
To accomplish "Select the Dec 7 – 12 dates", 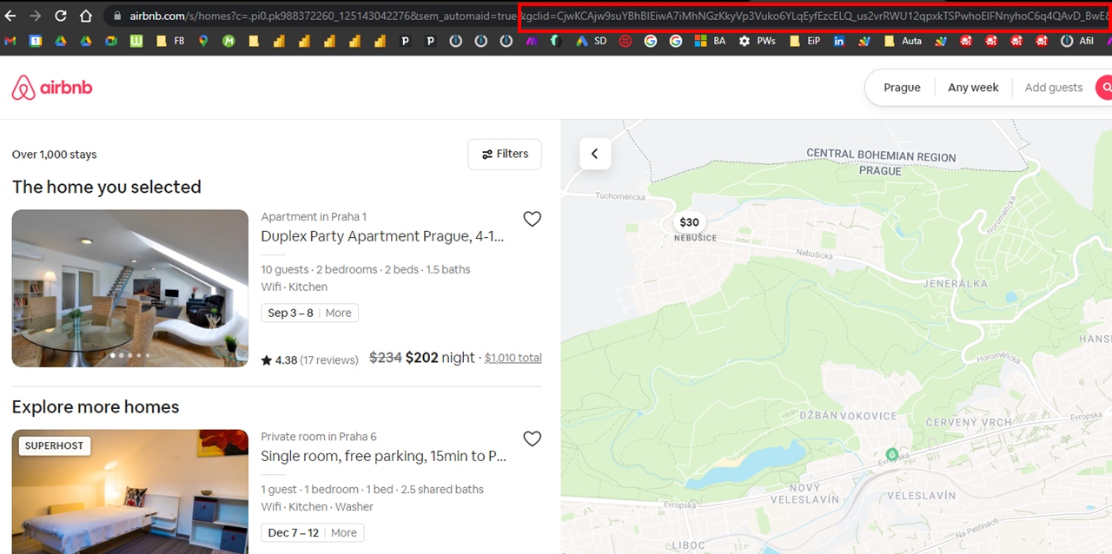I will tap(293, 532).
